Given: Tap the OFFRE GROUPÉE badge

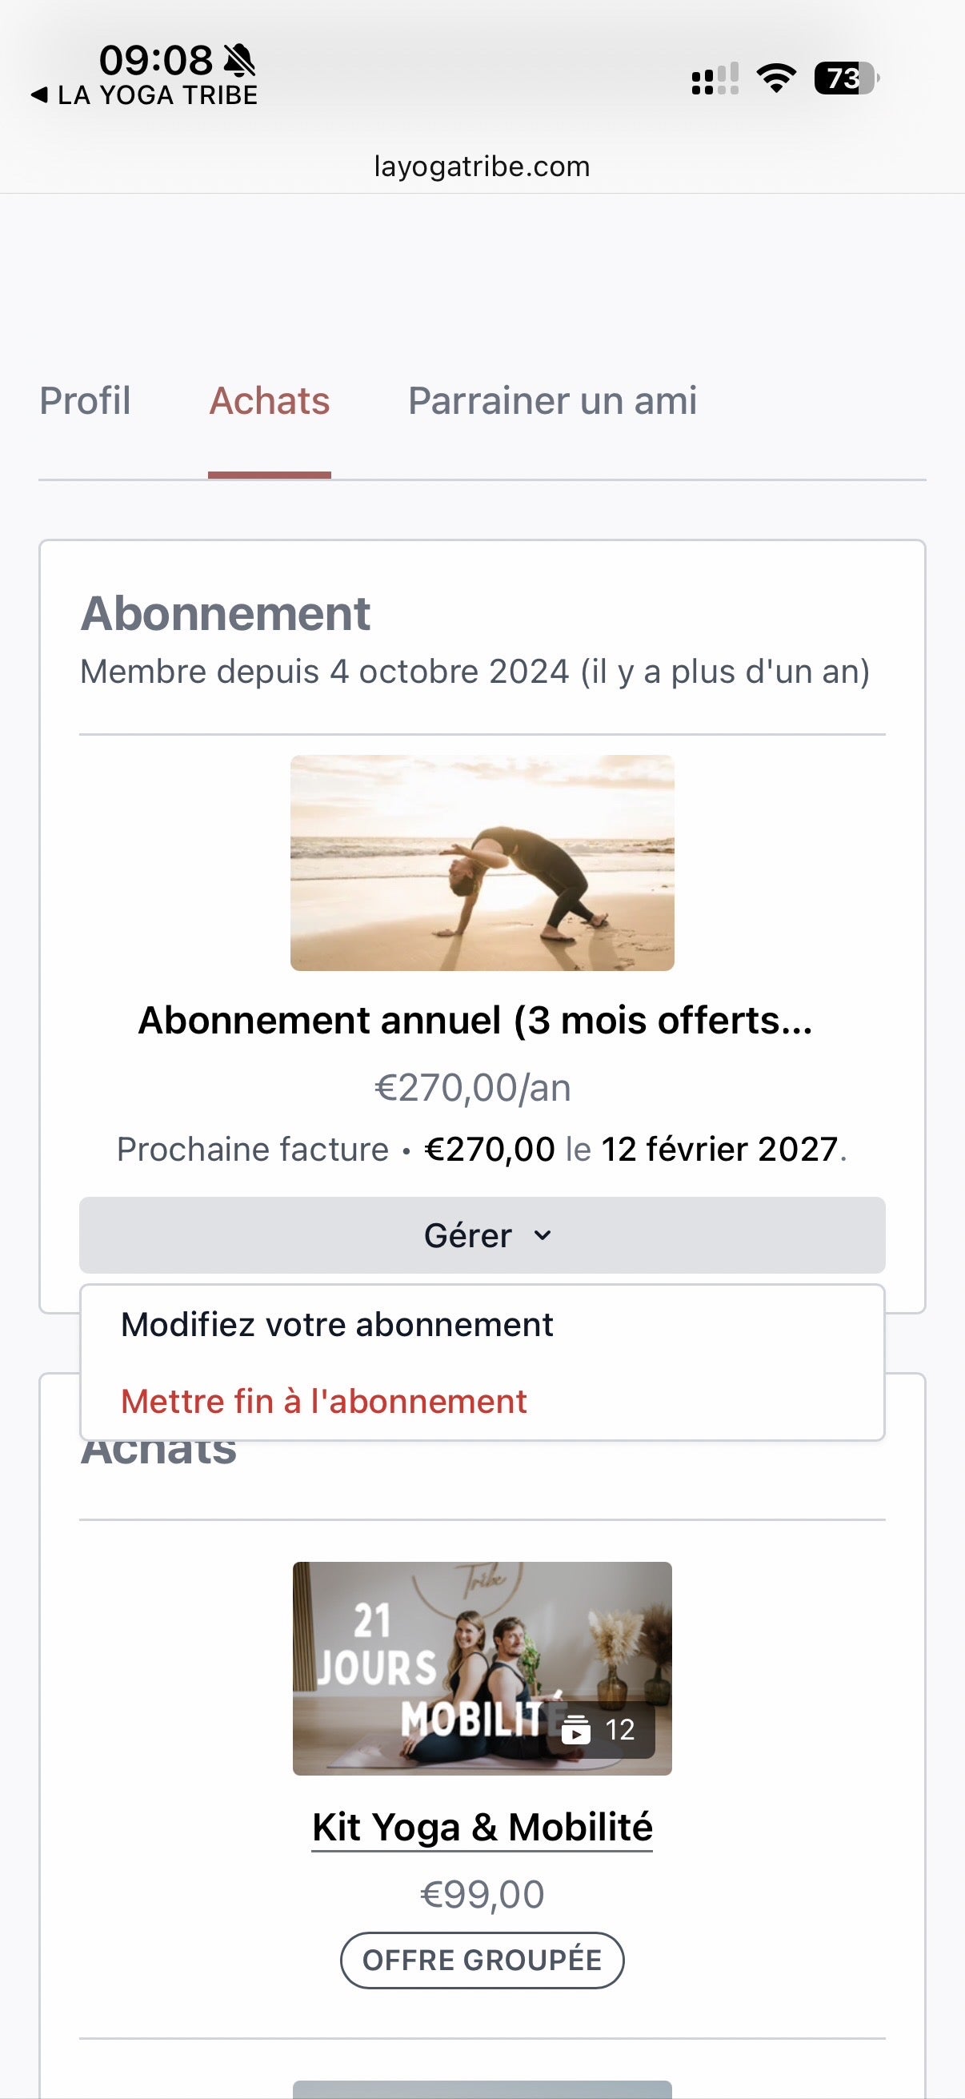Looking at the screenshot, I should [x=482, y=1960].
